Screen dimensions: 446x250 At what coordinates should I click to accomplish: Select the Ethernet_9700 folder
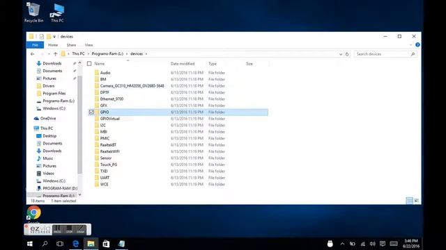tap(111, 99)
